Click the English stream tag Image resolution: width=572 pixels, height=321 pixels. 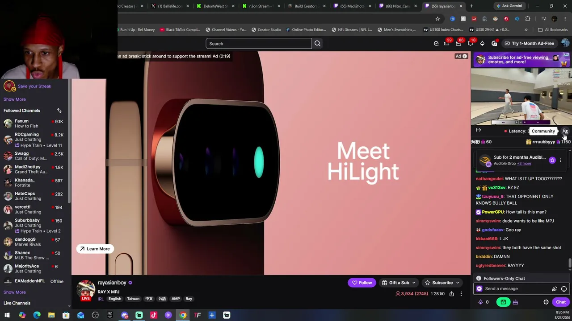click(x=115, y=299)
